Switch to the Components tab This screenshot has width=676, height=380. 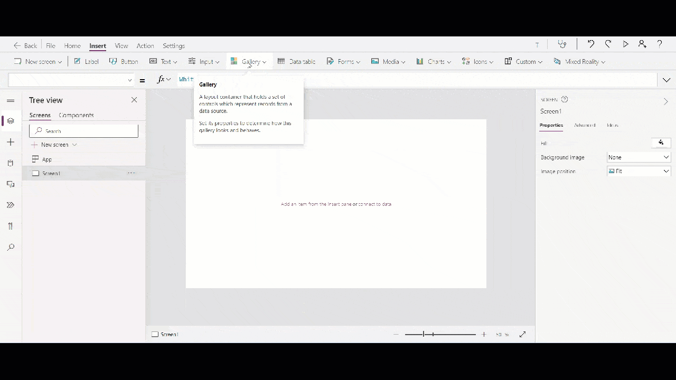76,115
